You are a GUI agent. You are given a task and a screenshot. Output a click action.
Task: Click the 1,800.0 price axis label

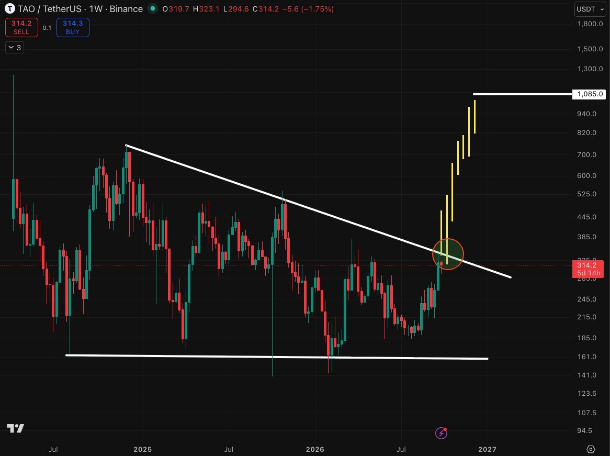pos(590,24)
